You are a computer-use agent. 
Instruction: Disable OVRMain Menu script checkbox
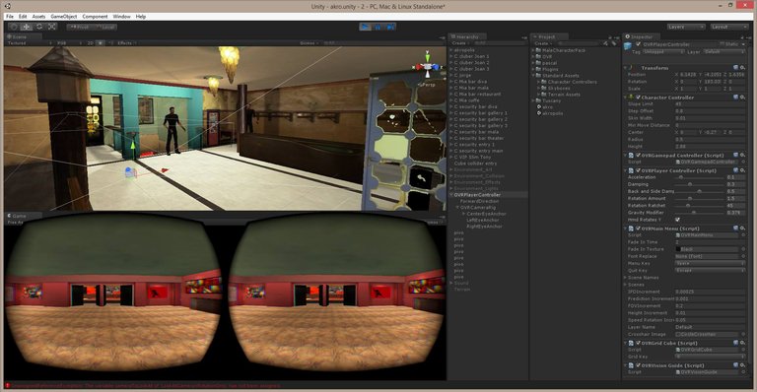pyautogui.click(x=638, y=229)
